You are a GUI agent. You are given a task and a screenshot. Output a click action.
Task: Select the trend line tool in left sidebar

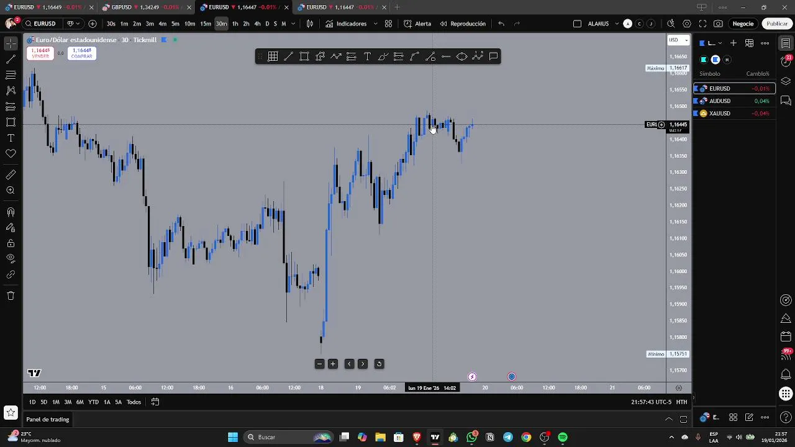click(x=11, y=60)
